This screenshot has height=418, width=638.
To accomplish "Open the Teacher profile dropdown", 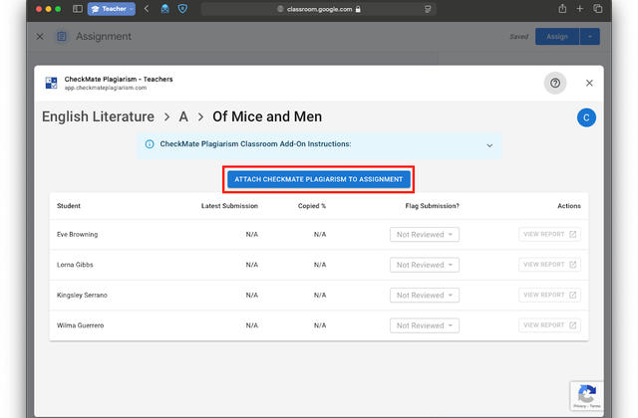I will tap(112, 9).
